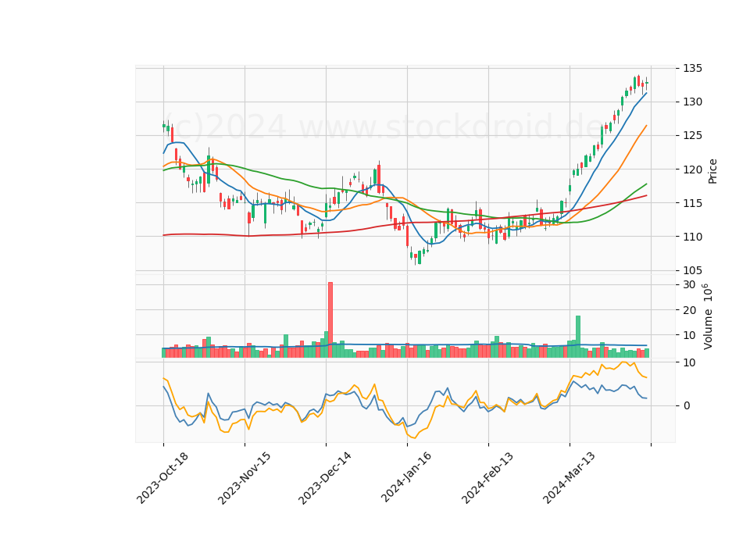Screen dimensions: 750x539
Task: Click the 2023-Nov-15 date label
Action: 244,478
